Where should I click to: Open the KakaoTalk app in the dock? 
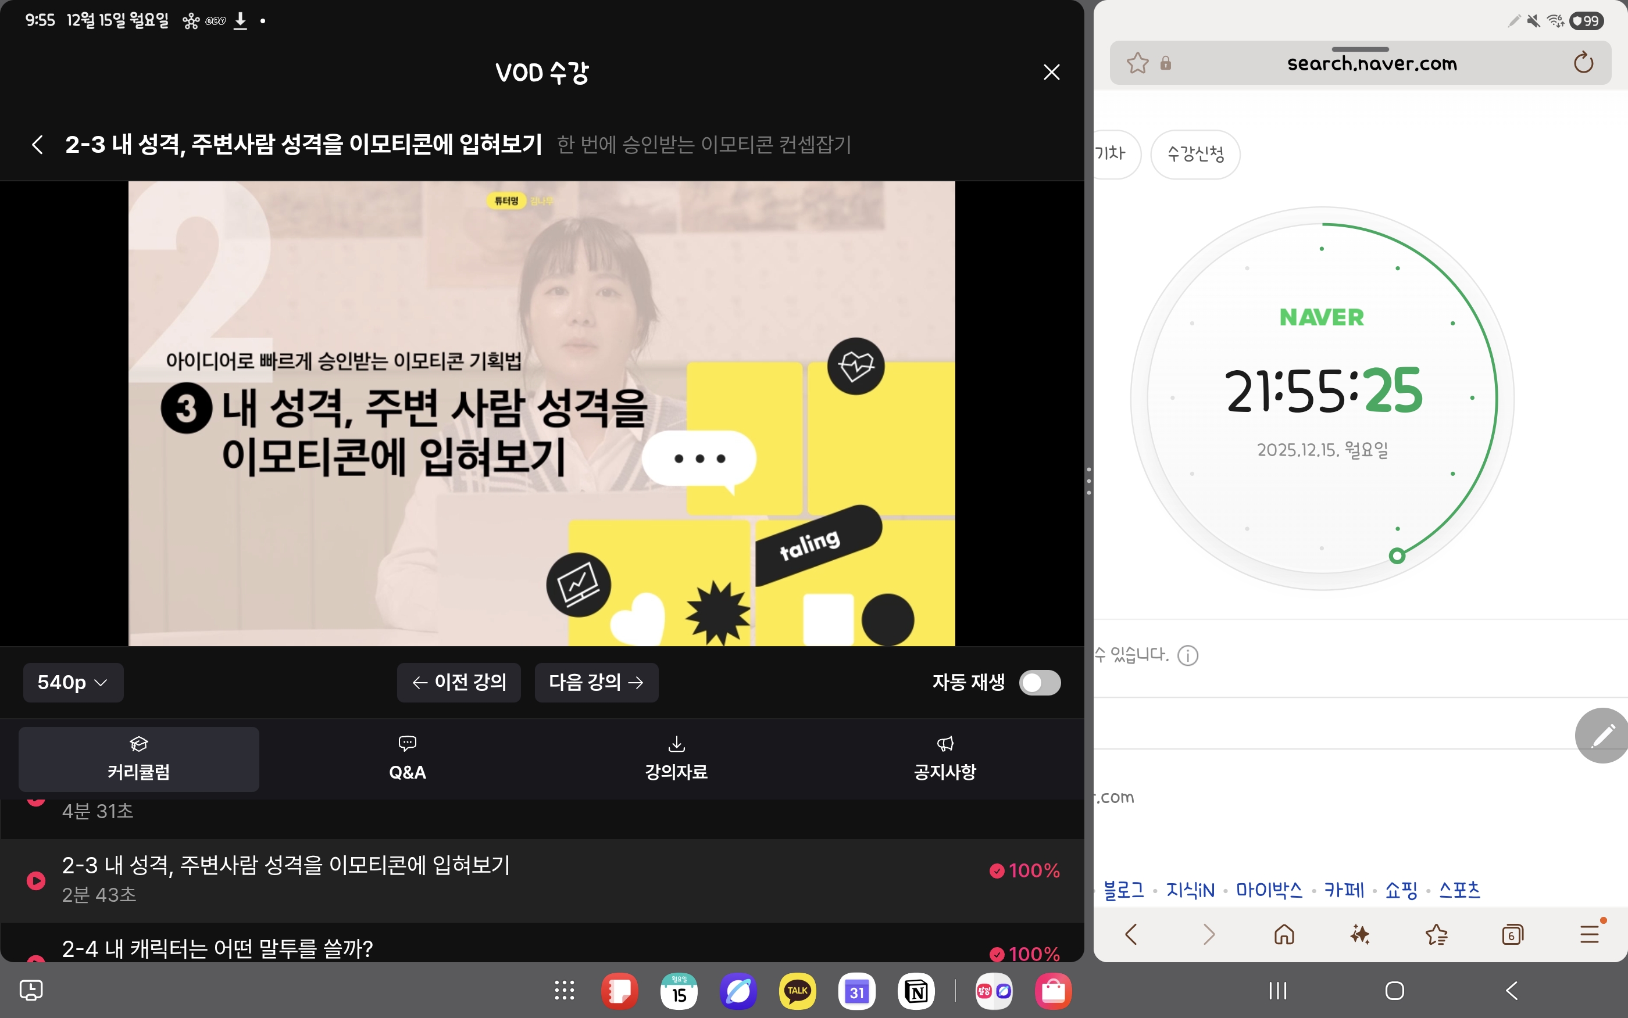pyautogui.click(x=798, y=991)
